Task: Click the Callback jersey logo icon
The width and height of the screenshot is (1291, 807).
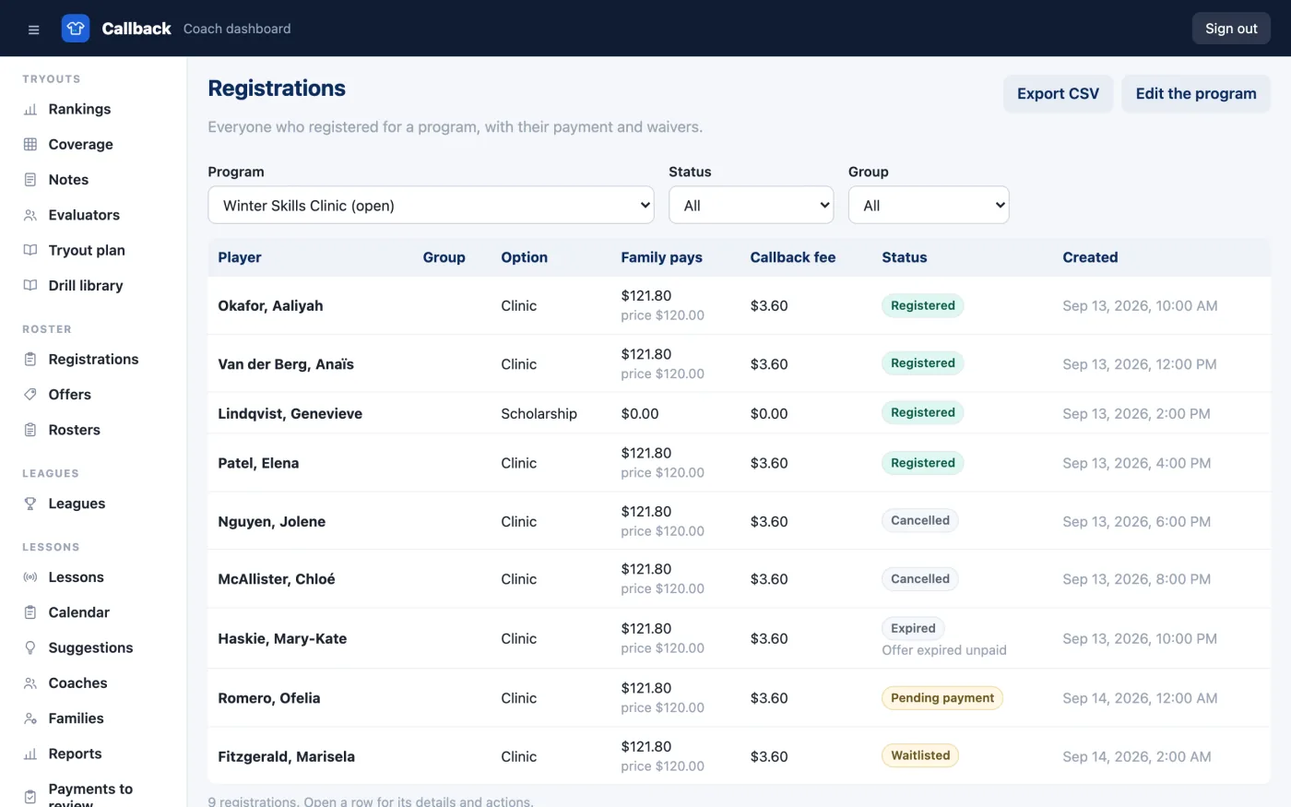Action: (x=76, y=29)
